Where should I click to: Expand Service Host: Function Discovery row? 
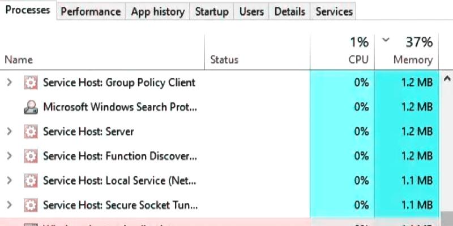(9, 157)
